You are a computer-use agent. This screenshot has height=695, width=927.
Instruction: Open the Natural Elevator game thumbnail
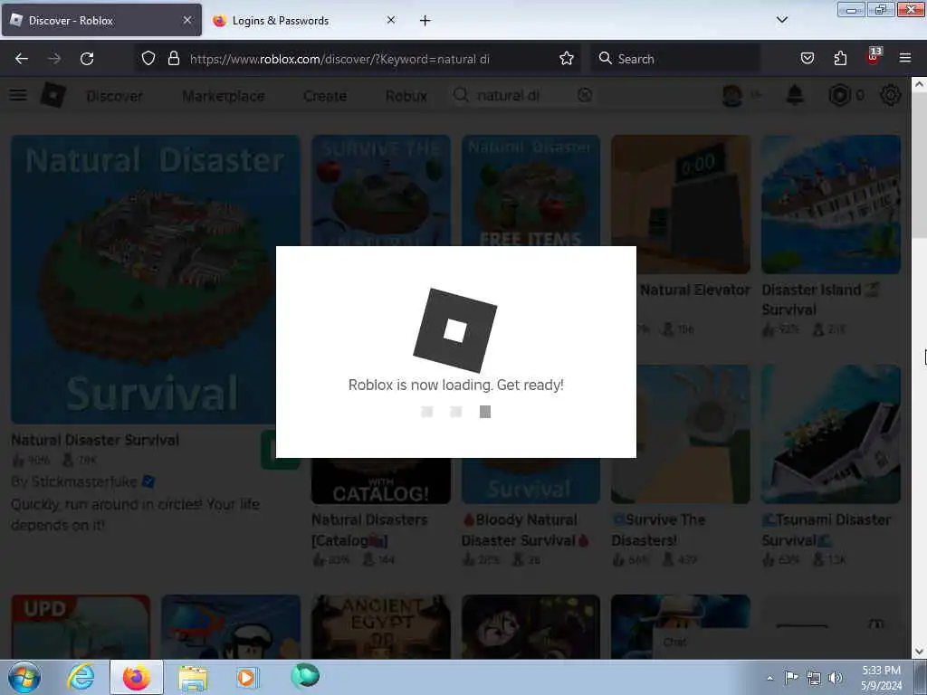681,205
